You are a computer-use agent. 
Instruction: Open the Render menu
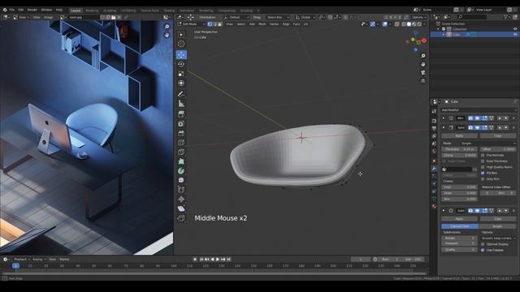(x=32, y=10)
